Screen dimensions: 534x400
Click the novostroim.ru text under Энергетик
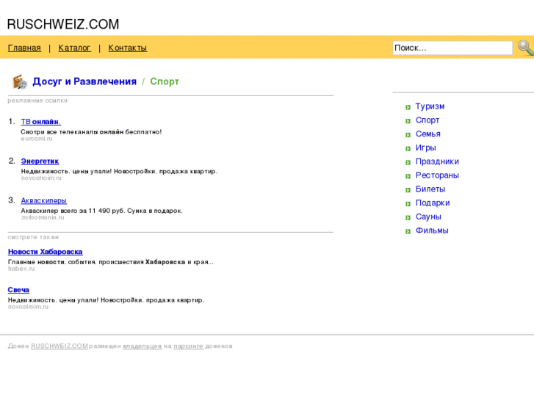click(41, 178)
